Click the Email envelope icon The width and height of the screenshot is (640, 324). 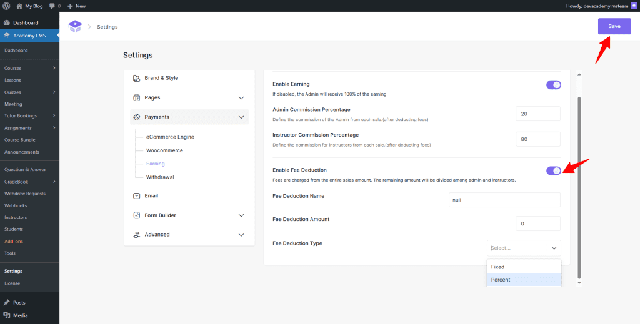tap(137, 196)
